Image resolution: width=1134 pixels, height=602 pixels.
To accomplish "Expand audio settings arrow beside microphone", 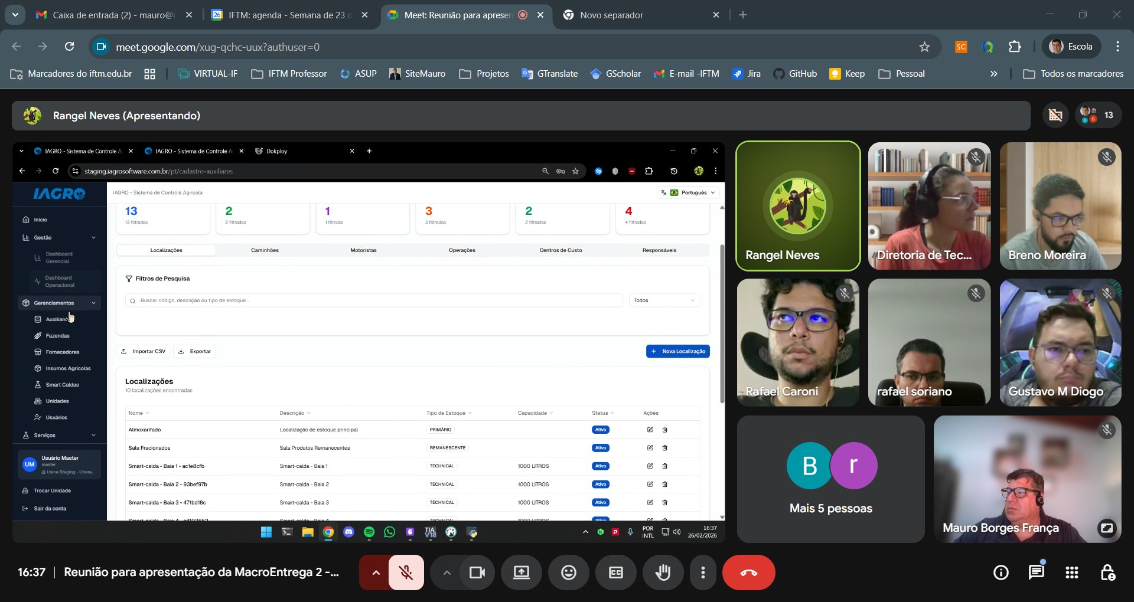I will [376, 572].
